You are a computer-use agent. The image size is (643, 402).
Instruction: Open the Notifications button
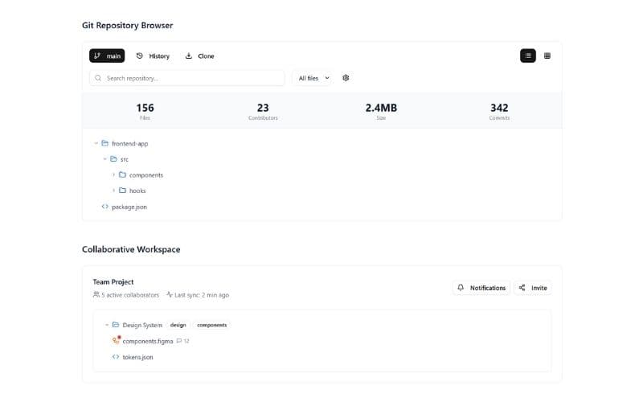[x=481, y=287]
